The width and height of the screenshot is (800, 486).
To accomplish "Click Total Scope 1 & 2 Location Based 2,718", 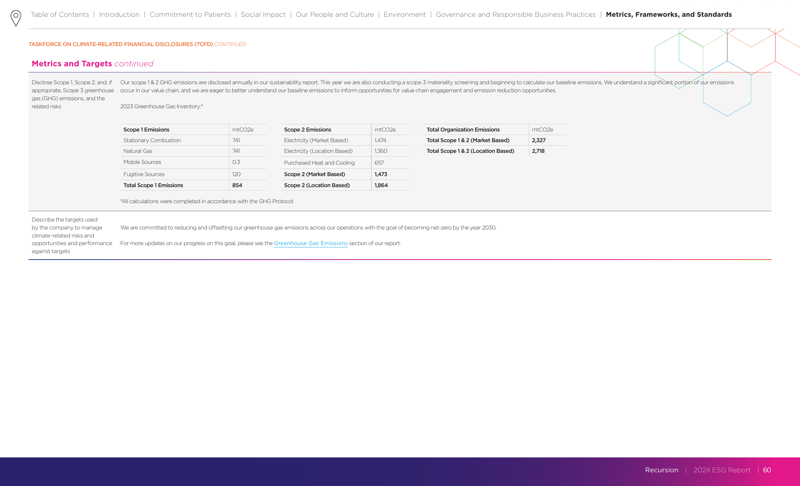I will [538, 151].
